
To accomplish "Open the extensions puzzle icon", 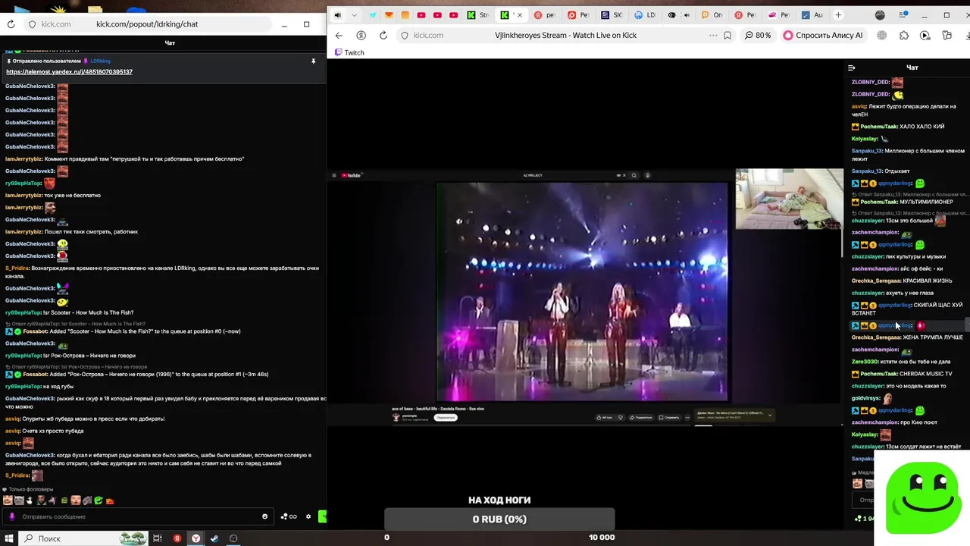I will (x=904, y=36).
